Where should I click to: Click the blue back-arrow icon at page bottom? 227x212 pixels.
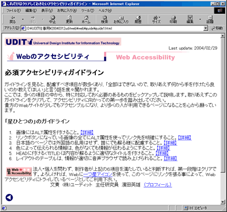(x=9, y=198)
